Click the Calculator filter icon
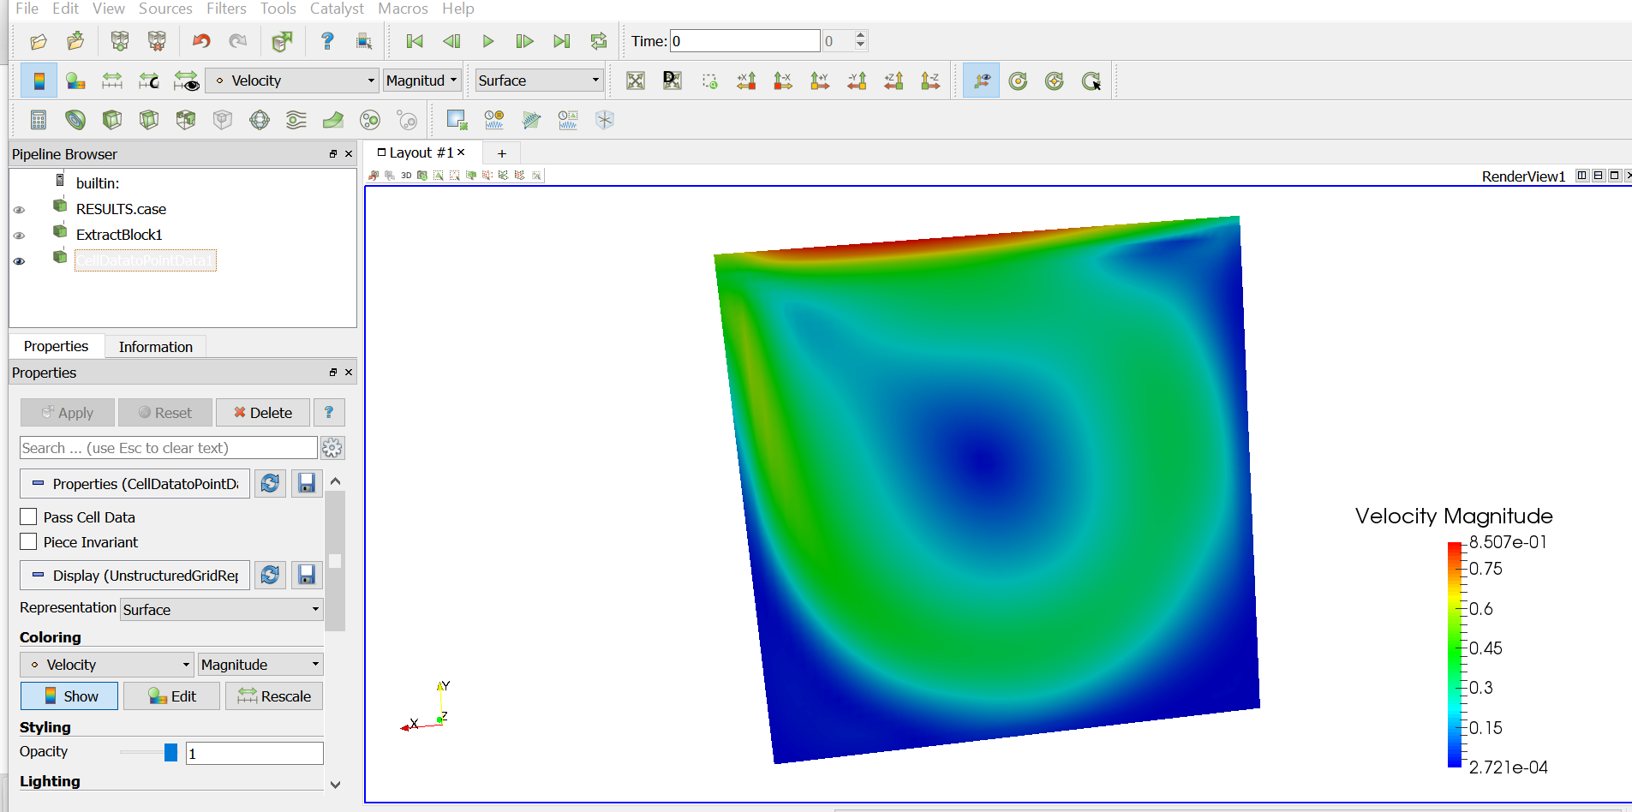Viewport: 1632px width, 812px height. tap(39, 120)
